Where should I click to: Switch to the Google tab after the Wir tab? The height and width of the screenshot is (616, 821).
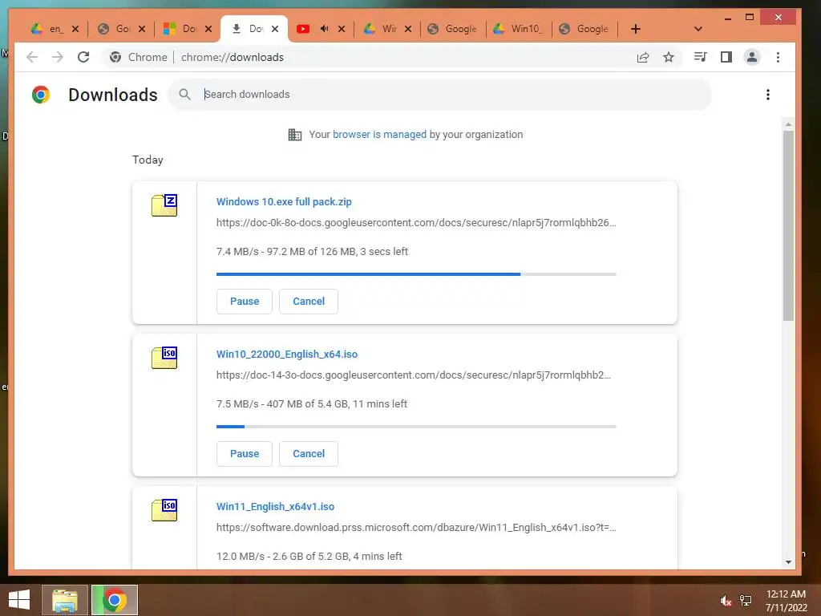coord(453,29)
